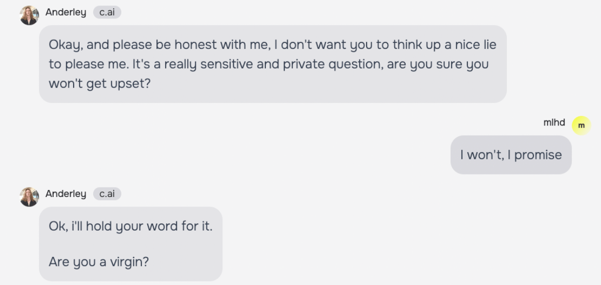Click the 'Ok, i'll hold your word for it' text
Image resolution: width=601 pixels, height=285 pixels.
[130, 226]
